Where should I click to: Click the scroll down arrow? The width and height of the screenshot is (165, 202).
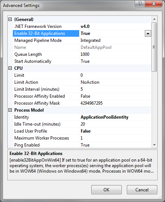pyautogui.click(x=154, y=145)
